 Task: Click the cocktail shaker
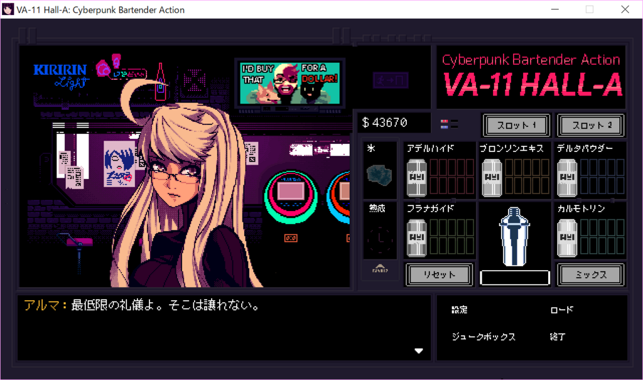click(514, 237)
